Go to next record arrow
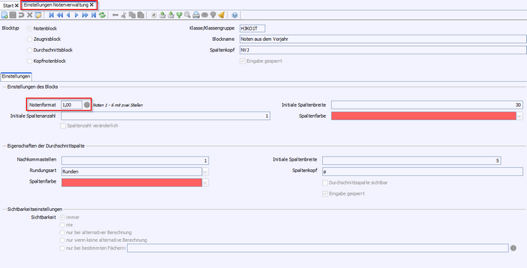This screenshot has height=268, width=527. pyautogui.click(x=76, y=15)
